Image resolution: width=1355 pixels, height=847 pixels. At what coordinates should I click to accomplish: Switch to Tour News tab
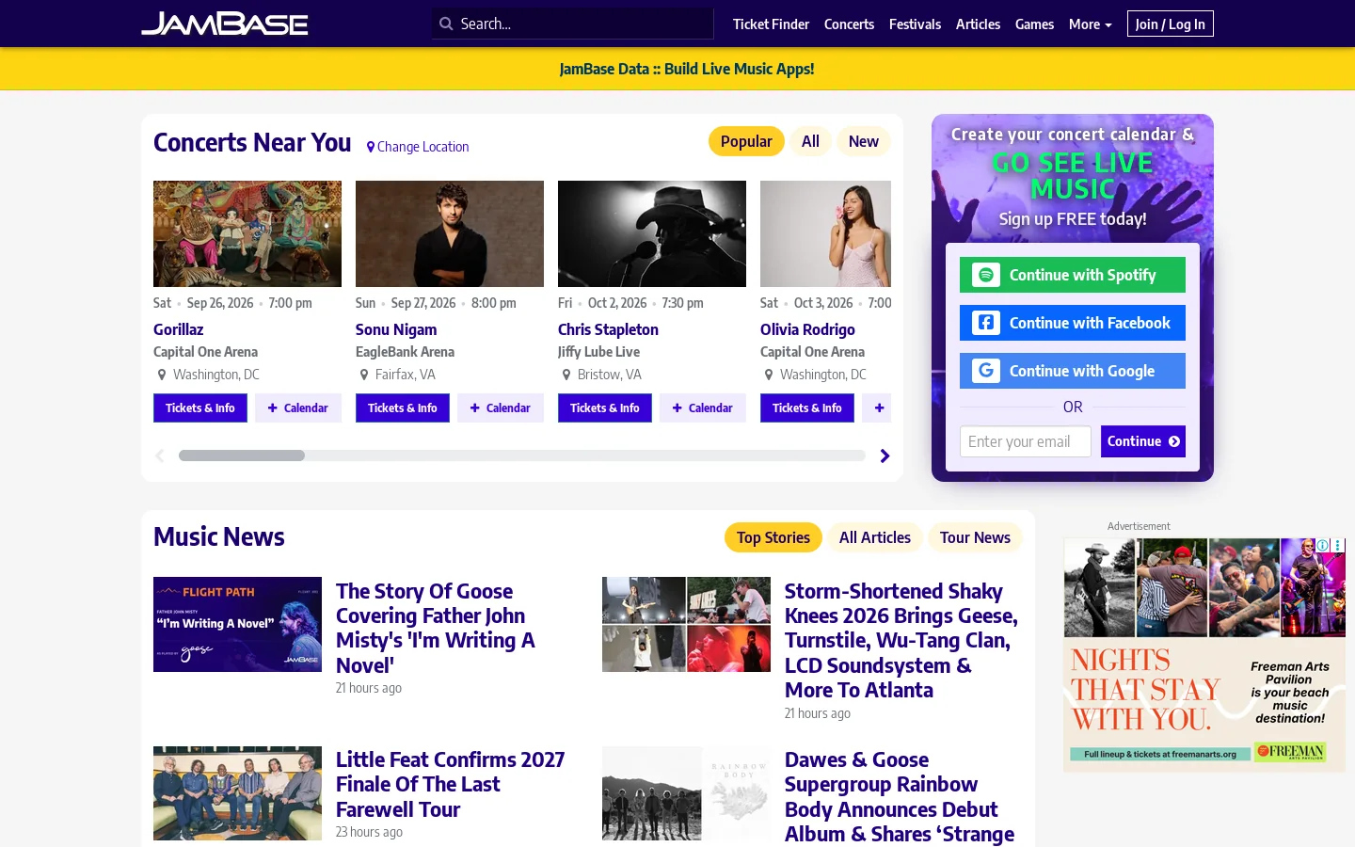975,537
